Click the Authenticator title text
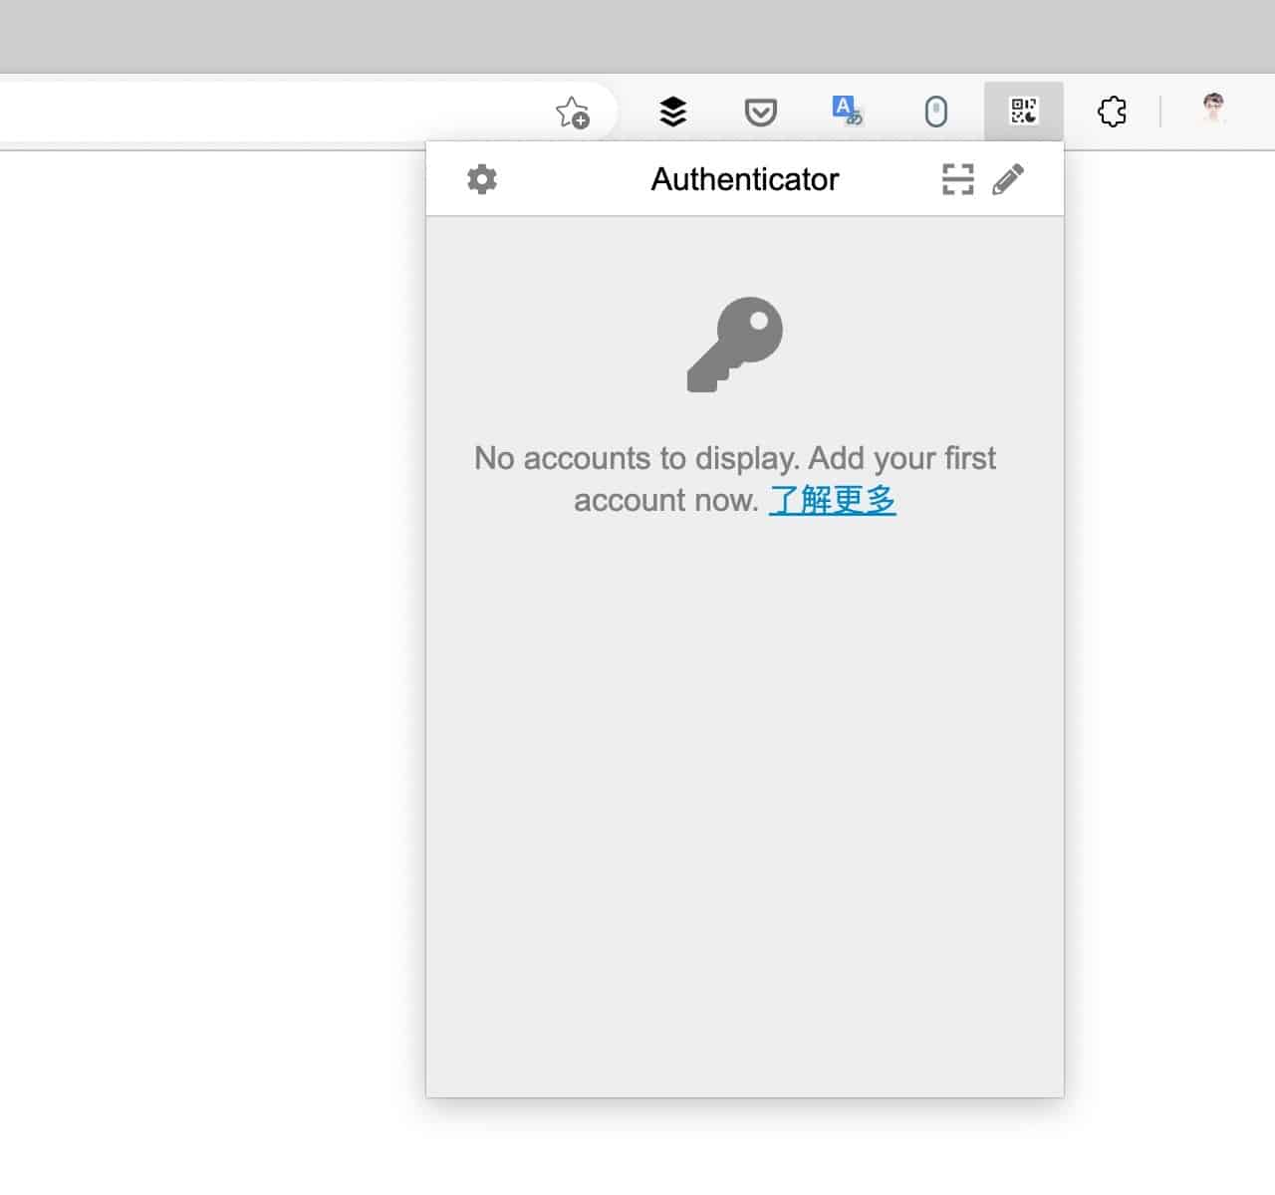1275x1195 pixels. point(745,179)
